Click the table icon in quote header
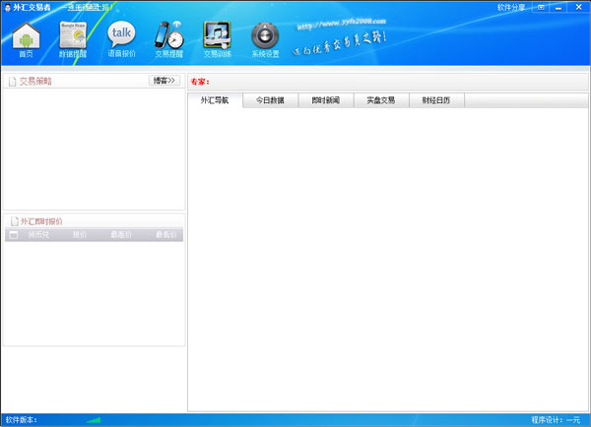 (x=13, y=235)
